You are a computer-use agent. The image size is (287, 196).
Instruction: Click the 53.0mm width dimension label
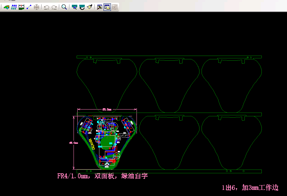pos(107,110)
